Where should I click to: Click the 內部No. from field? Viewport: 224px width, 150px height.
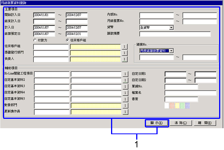tap(156, 15)
